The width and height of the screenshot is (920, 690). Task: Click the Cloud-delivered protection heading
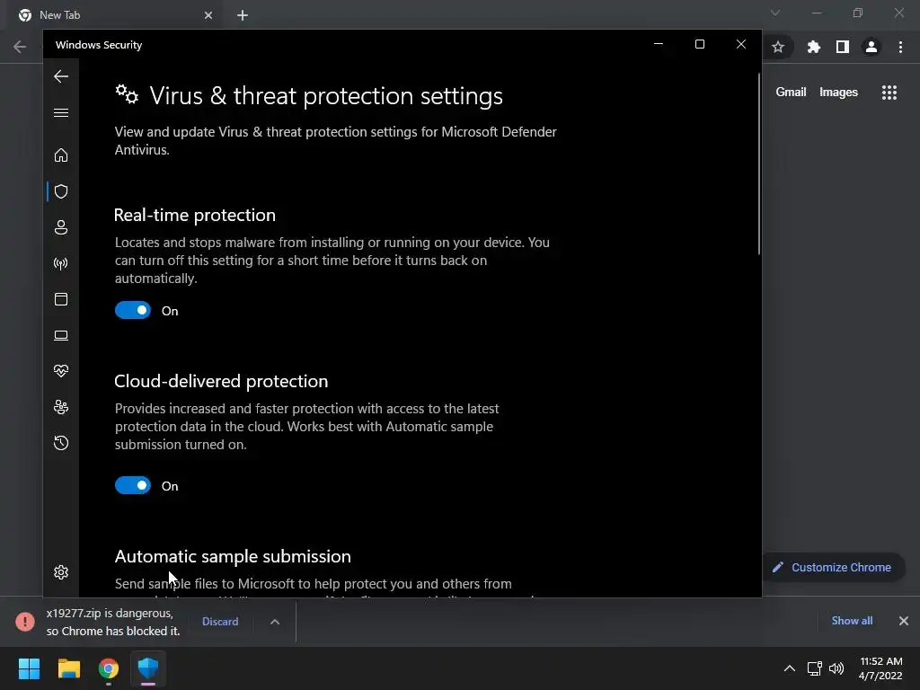click(221, 381)
